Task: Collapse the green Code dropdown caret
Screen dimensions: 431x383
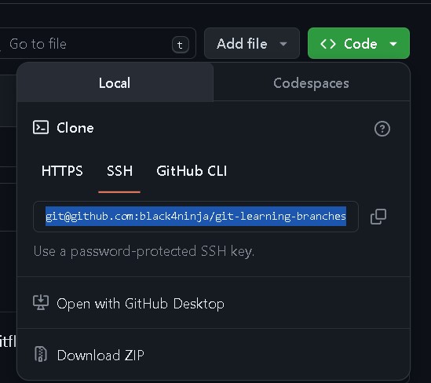Action: [x=393, y=44]
